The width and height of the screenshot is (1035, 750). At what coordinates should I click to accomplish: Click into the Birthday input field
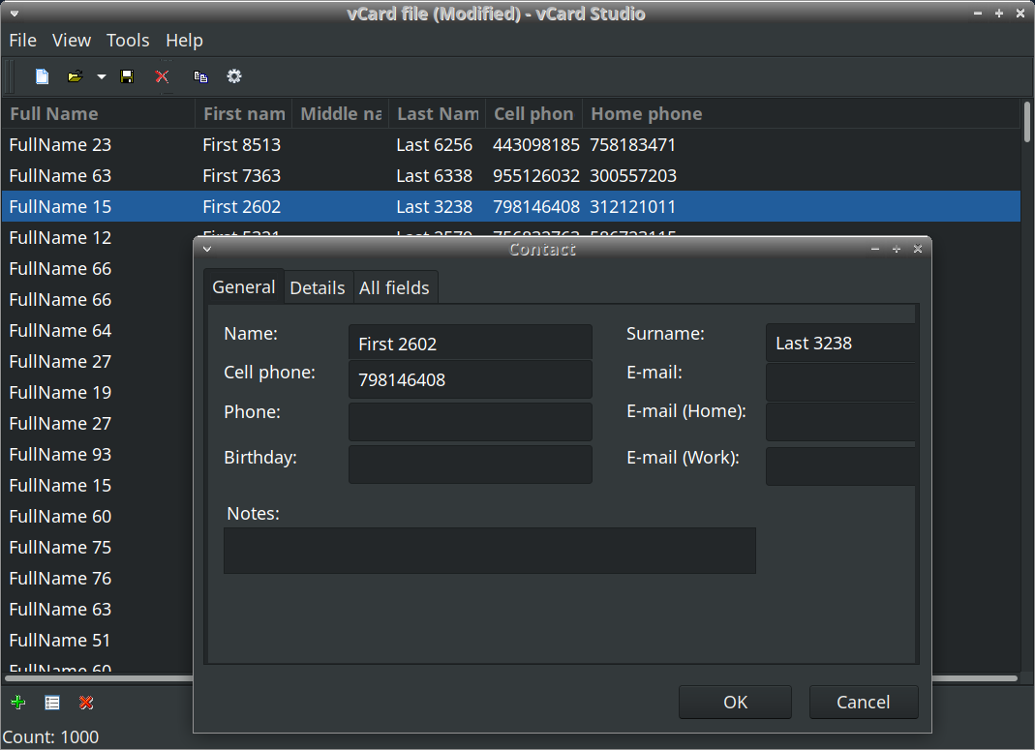coord(470,465)
